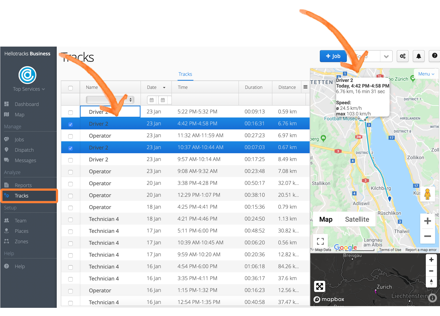Viewport: 440px width, 316px height.
Task: Click Hellotracks Business title
Action: pos(27,54)
